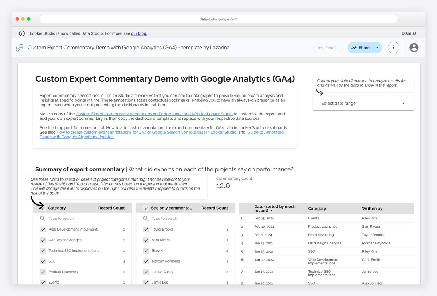Sort by the Date column dropdown arrow

pos(271,211)
